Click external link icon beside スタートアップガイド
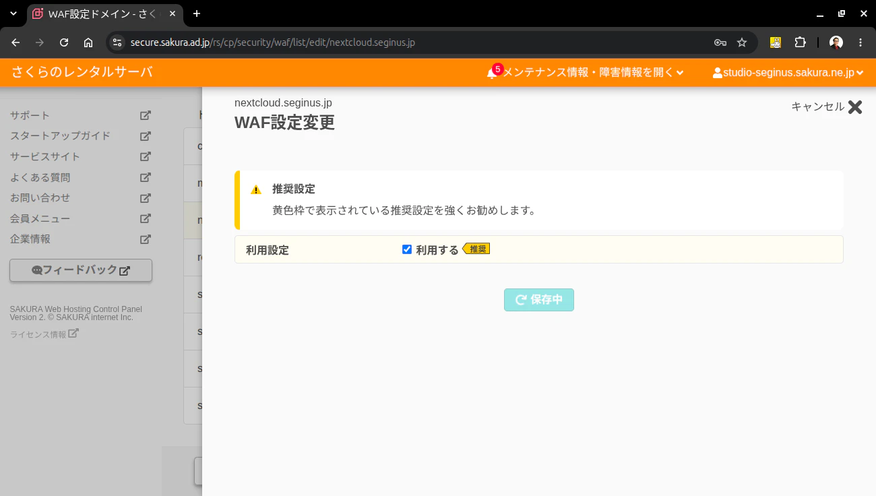This screenshot has width=876, height=496. pos(145,135)
